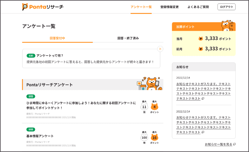Open 登録情報変更 in the header
Image resolution: width=249 pixels, height=152 pixels.
point(170,7)
